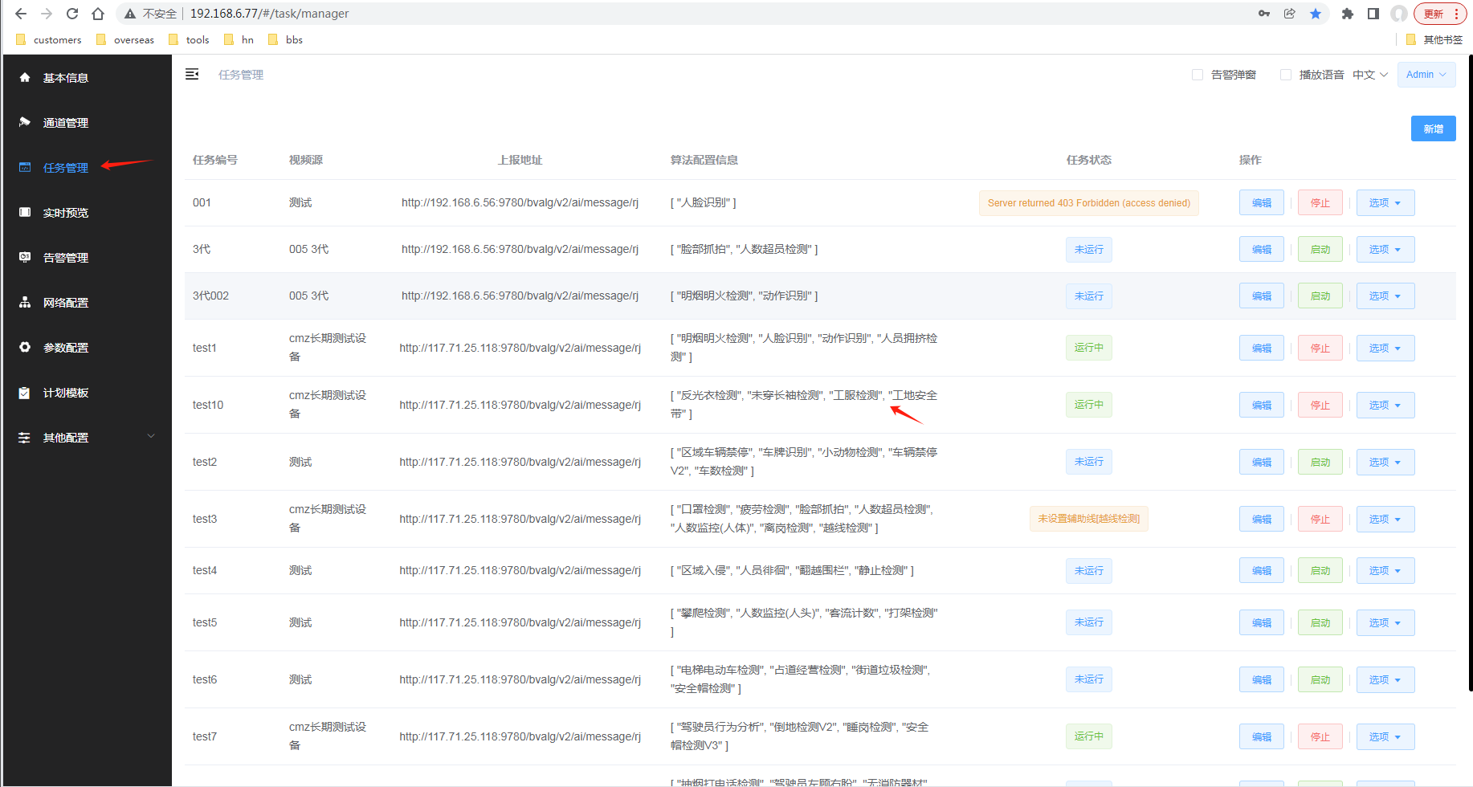Click the sliders icon beside 其他配置
The height and width of the screenshot is (787, 1473).
pos(25,438)
